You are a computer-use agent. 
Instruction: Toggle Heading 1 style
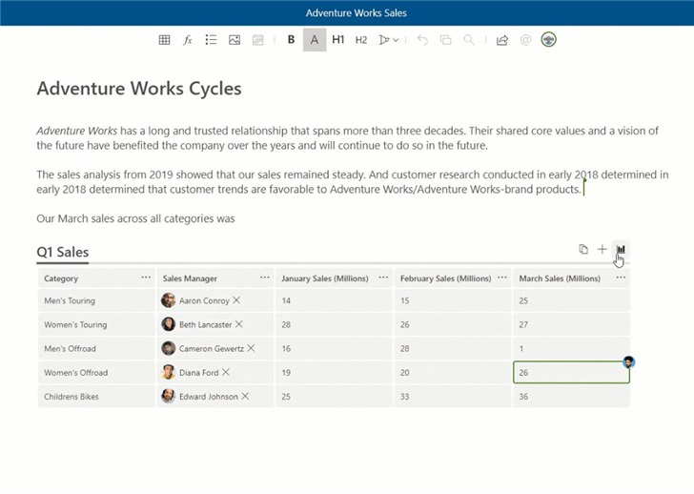(x=338, y=40)
